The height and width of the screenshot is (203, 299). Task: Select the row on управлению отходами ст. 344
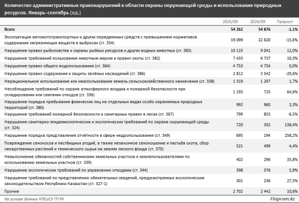[x=69, y=171]
